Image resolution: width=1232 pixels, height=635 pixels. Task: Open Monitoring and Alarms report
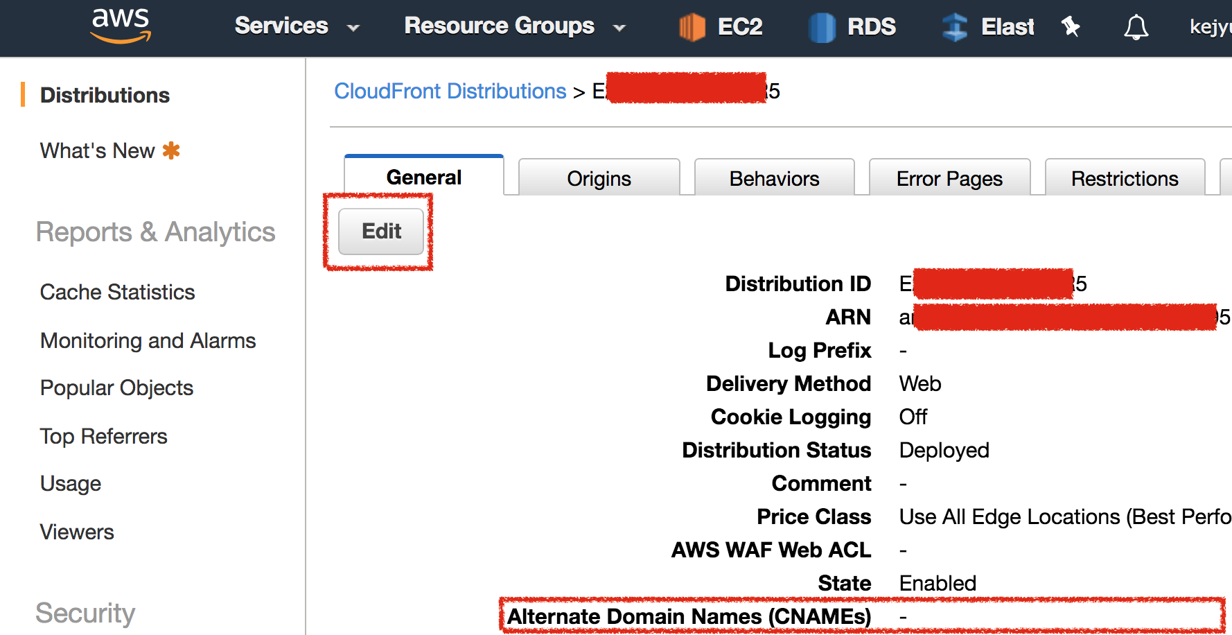148,340
